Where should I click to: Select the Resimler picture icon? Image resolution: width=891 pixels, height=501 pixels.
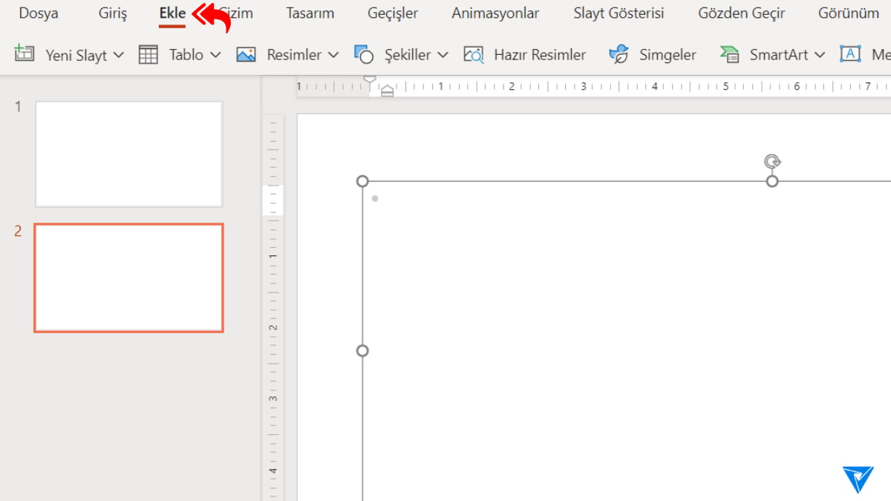(246, 54)
